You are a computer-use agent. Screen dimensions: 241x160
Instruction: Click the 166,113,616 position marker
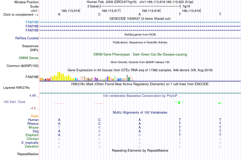[x=70, y=11]
